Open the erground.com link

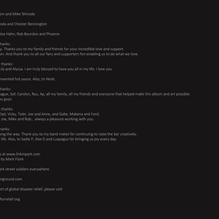point(11,179)
